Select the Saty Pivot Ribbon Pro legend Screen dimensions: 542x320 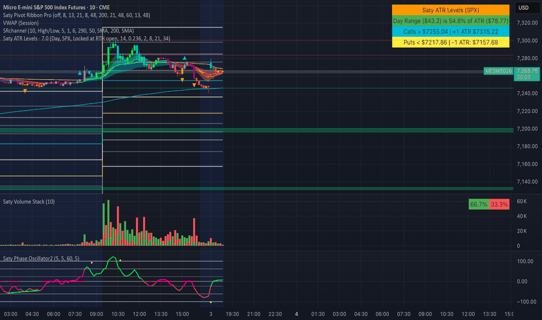76,15
